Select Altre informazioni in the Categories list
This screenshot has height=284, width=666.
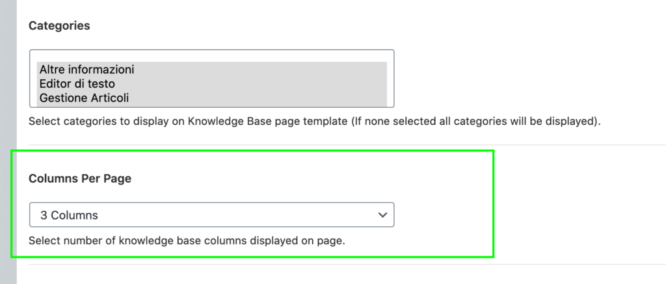tap(87, 69)
